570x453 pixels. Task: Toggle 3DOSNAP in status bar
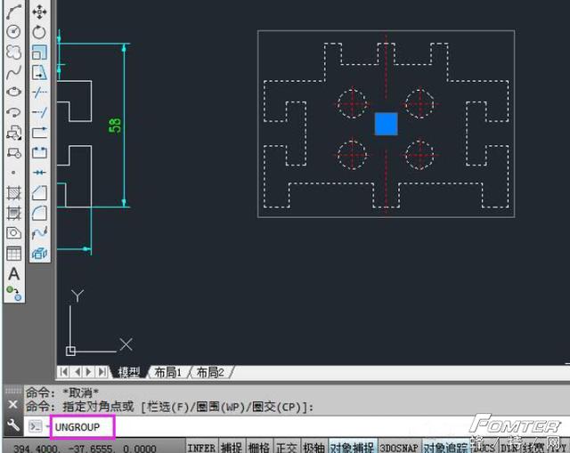(x=399, y=447)
